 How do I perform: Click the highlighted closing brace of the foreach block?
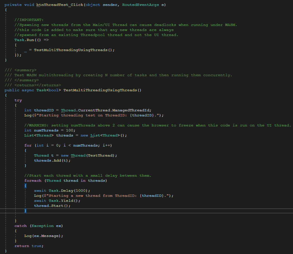pyautogui.click(x=25, y=211)
